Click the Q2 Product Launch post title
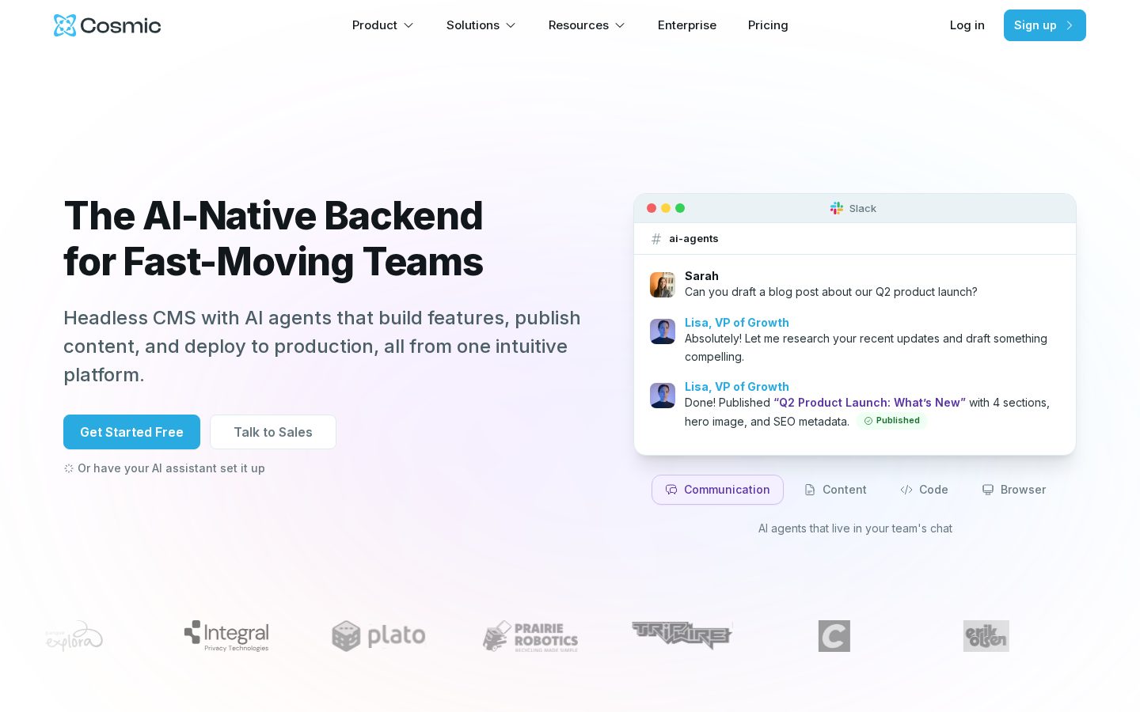Viewport: 1140px width, 712px height. click(869, 403)
